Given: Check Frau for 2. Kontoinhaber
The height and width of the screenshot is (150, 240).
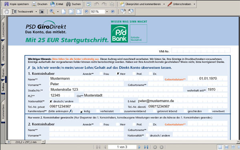Looking at the screenshot, I should tap(101, 124).
